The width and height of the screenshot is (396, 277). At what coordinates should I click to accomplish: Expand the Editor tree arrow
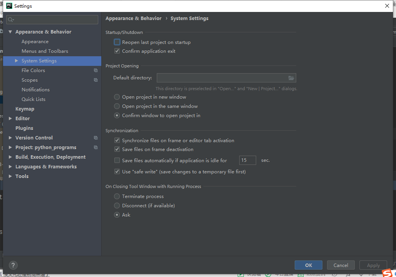coord(10,118)
